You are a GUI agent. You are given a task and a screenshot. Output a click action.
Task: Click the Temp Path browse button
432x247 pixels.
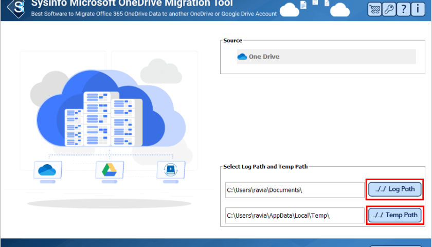[395, 215]
